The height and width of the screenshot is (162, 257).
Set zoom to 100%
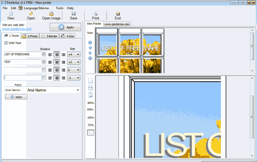click(91, 118)
